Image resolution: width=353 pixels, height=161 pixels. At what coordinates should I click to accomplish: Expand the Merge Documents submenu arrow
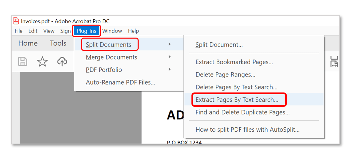(170, 57)
